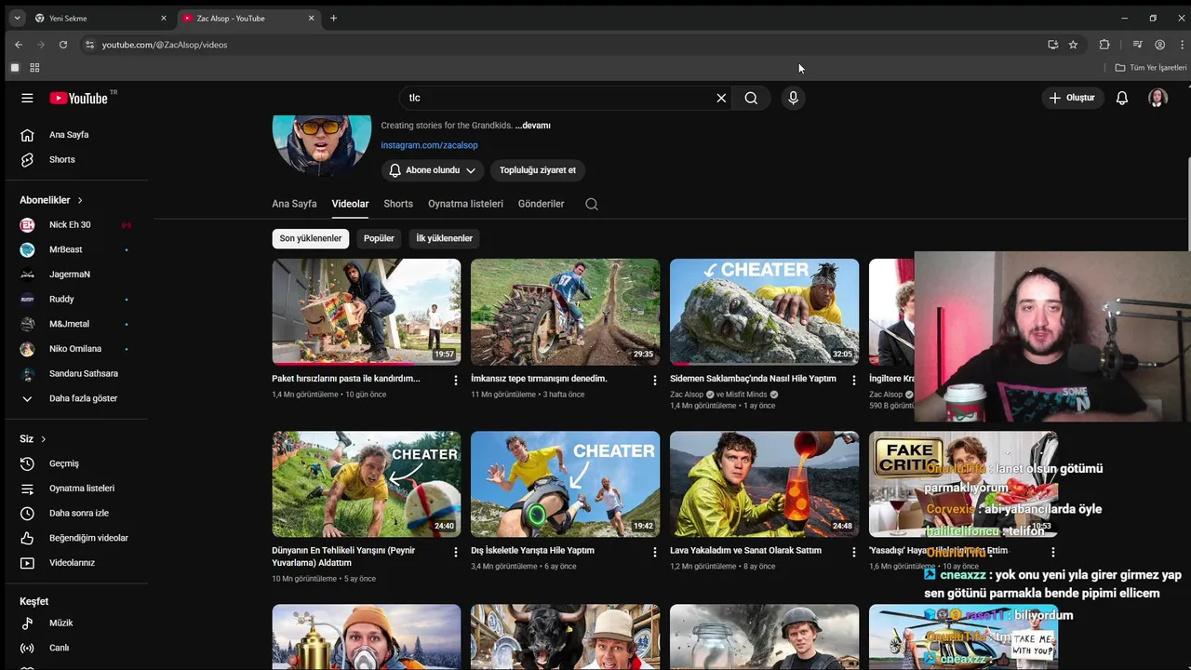The image size is (1191, 670).
Task: Click the browser address bar URL
Action: pos(165,45)
